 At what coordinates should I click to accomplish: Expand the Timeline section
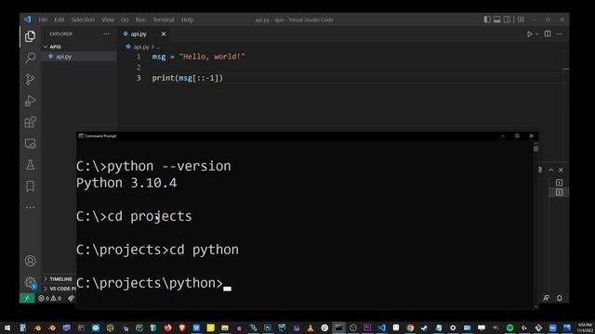[59, 279]
